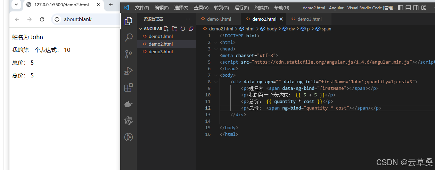435x170 pixels.
Task: Create a new folder in ANGULAR folder
Action: (x=174, y=29)
